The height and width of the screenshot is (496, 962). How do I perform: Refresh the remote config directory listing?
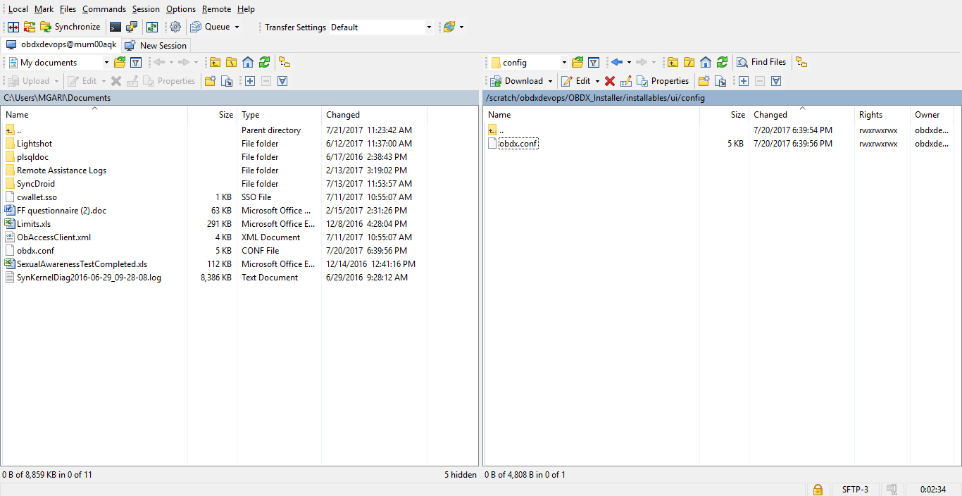[x=722, y=62]
